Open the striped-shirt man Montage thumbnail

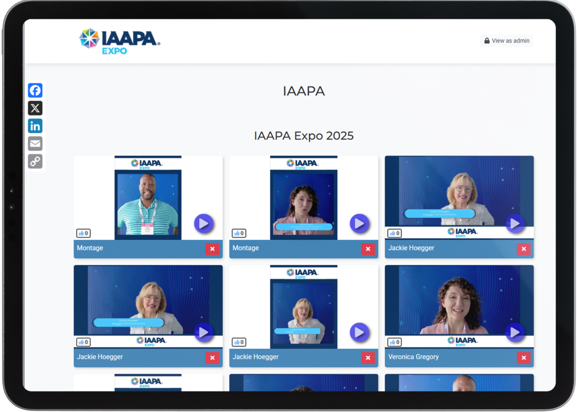click(148, 198)
